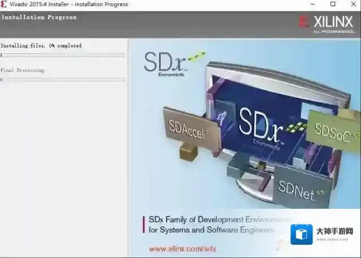Click the small brown box under SDAccel

click(187, 150)
